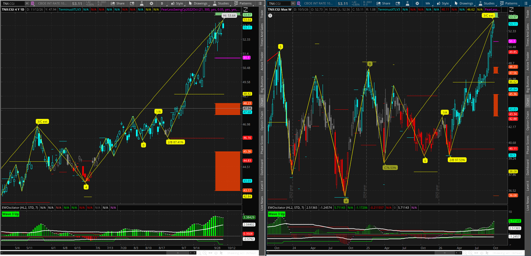
Task: Open the Style menu on the left chart
Action: click(x=177, y=4)
